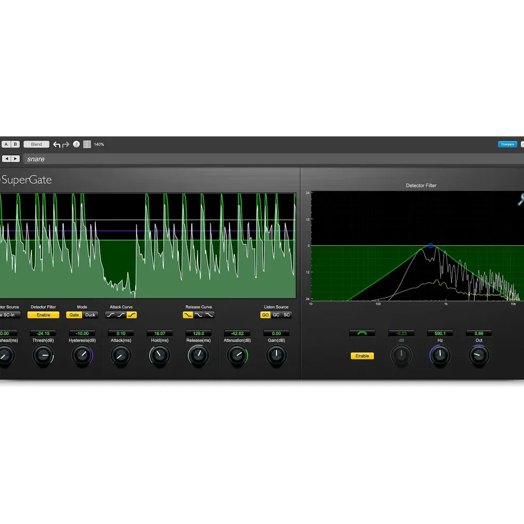
Task: Click the panel layout icon beside 140%
Action: coord(87,144)
